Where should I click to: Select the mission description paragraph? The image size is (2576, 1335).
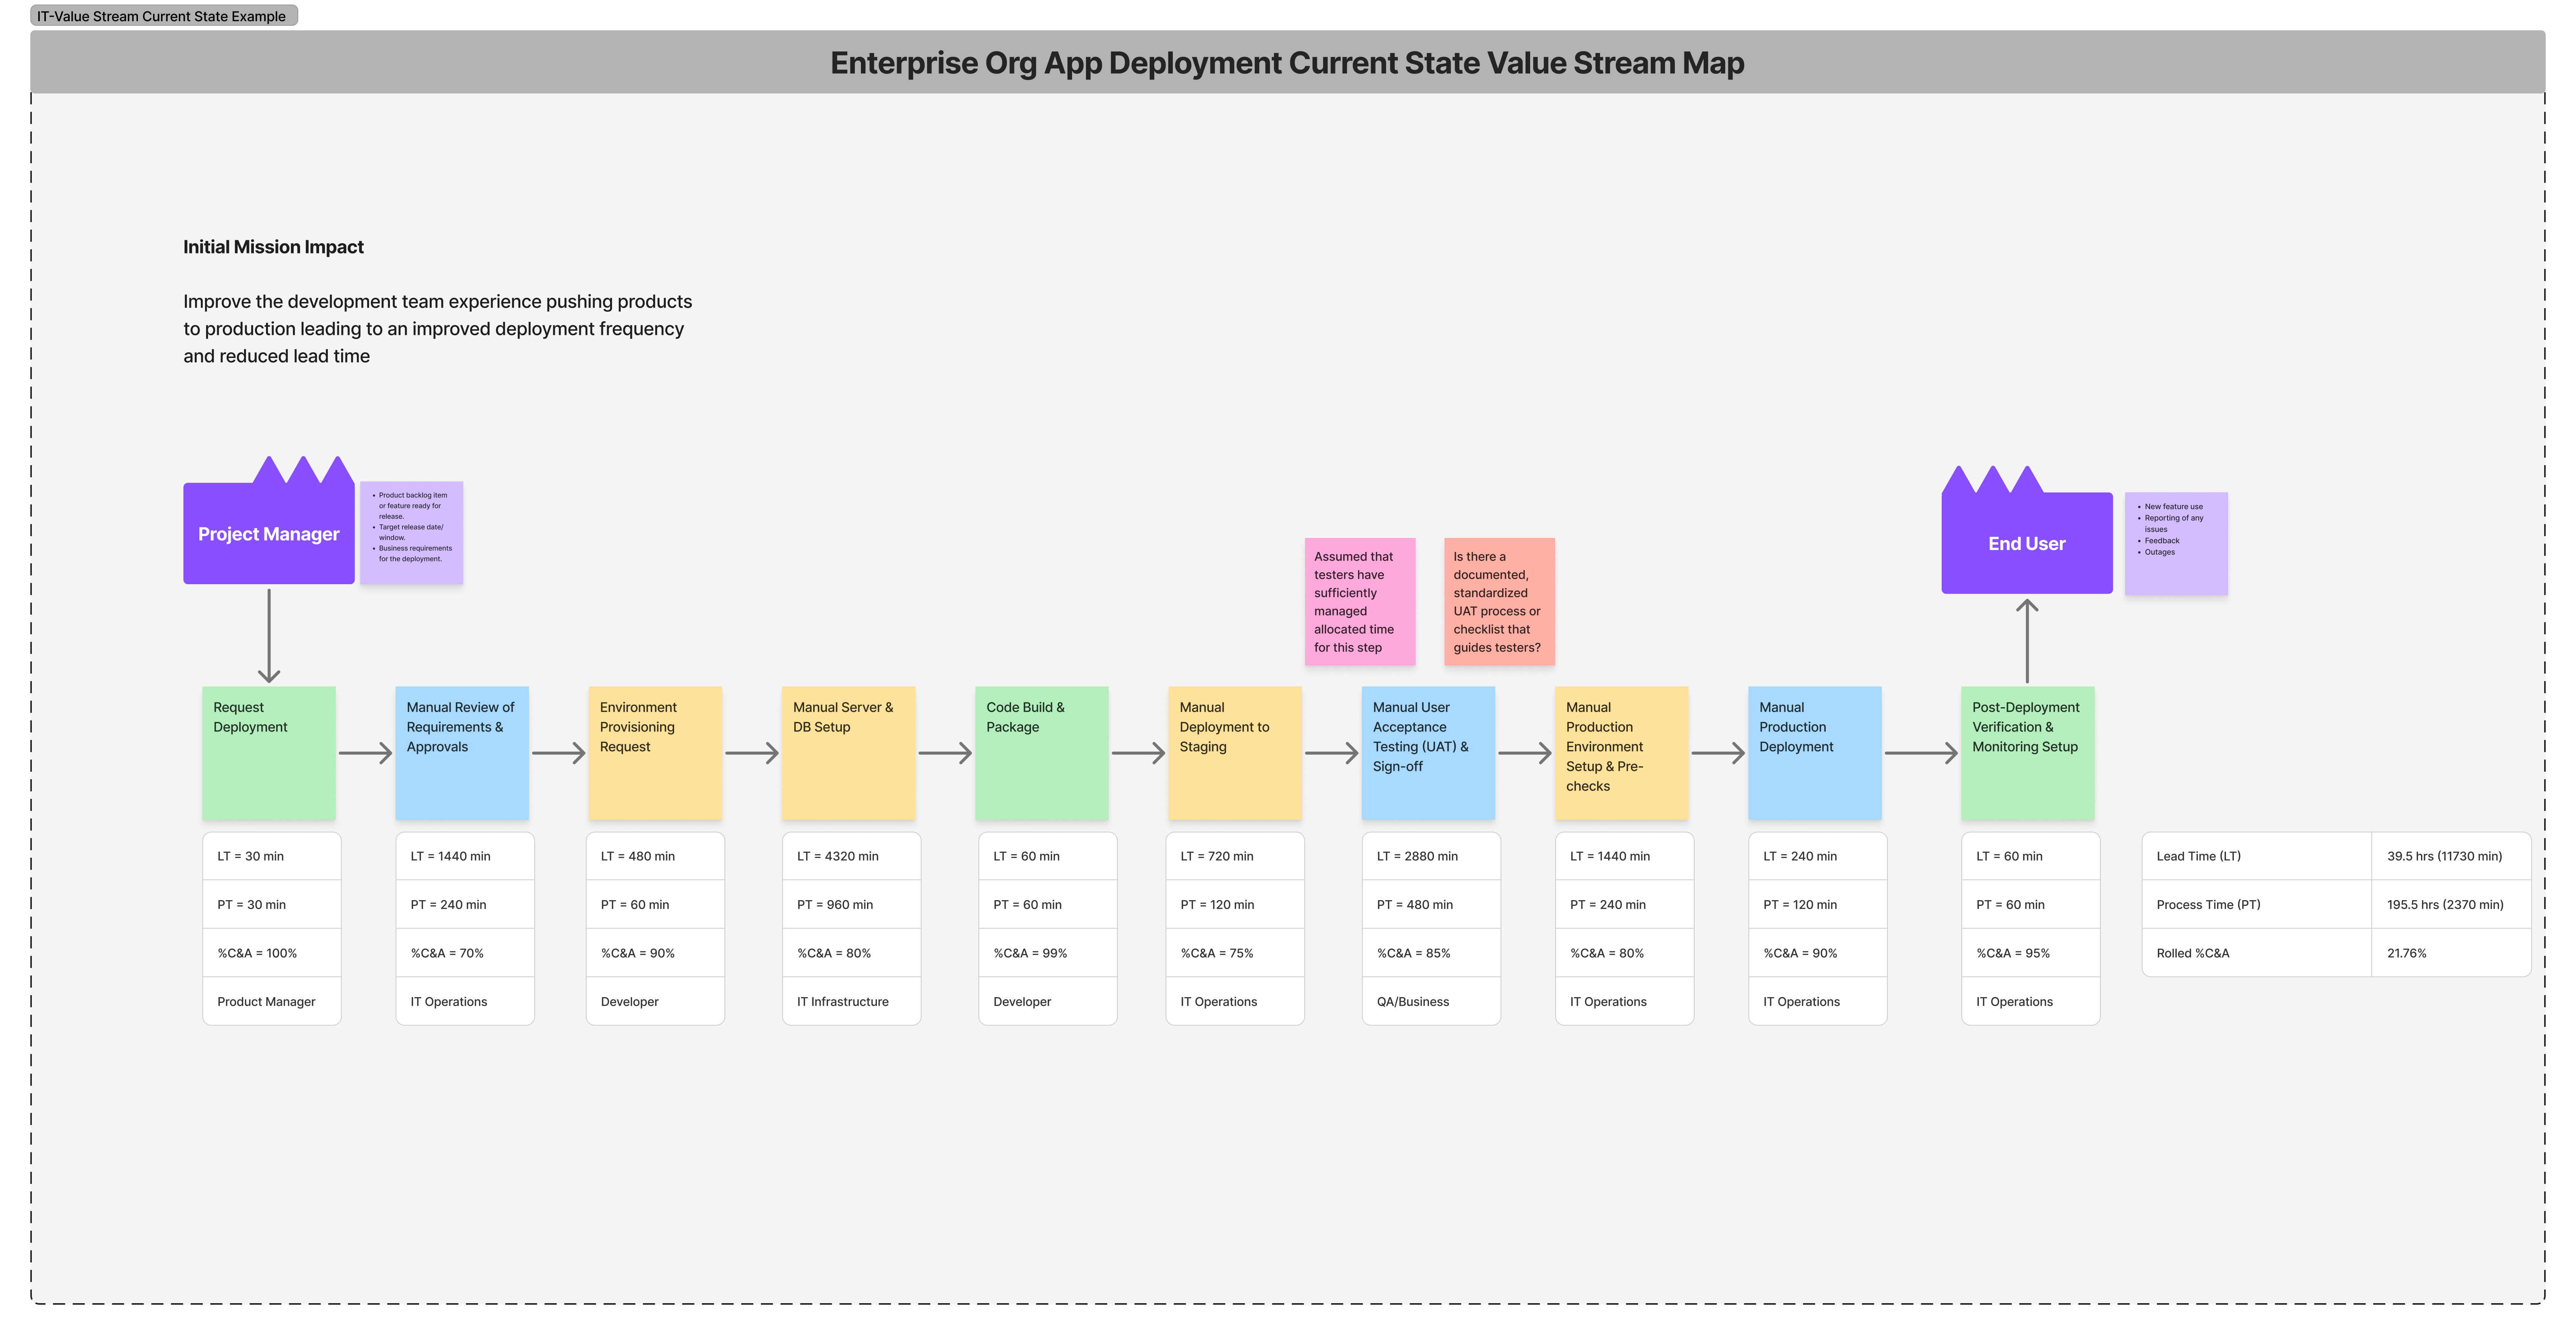pos(438,328)
